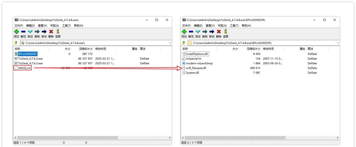This screenshot has width=356, height=147.
Task: Open 查看(V) menu in ToDesk_4.7.8.exe root window
Action: [x=42, y=25]
